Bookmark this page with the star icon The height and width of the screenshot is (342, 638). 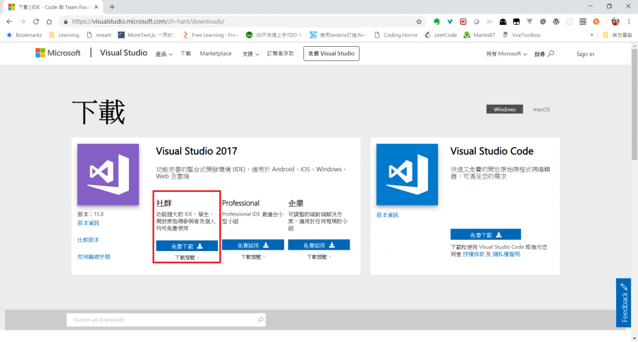(419, 22)
